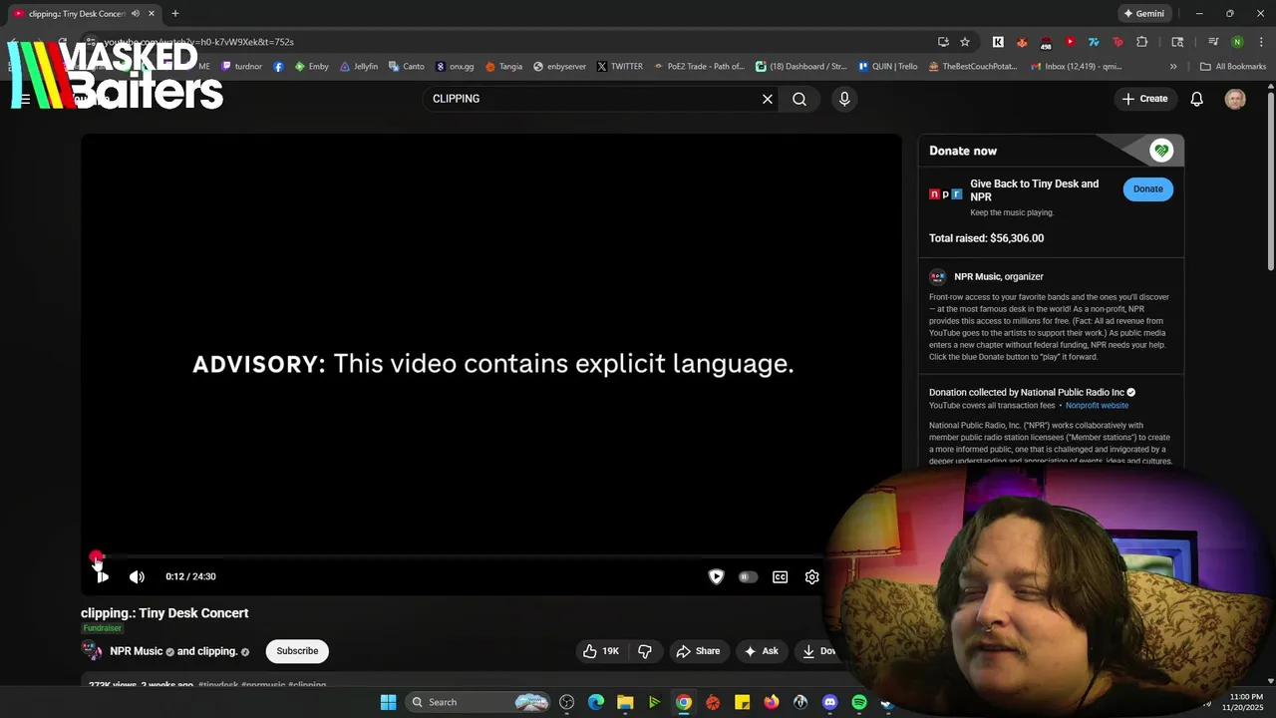Open YouTube notifications bell
This screenshot has width=1276, height=718.
(1197, 99)
